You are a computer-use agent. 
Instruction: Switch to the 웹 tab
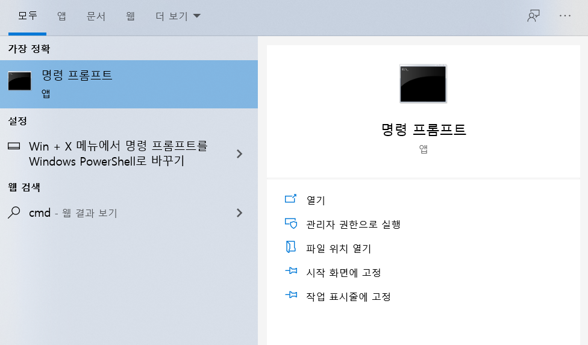coord(130,16)
